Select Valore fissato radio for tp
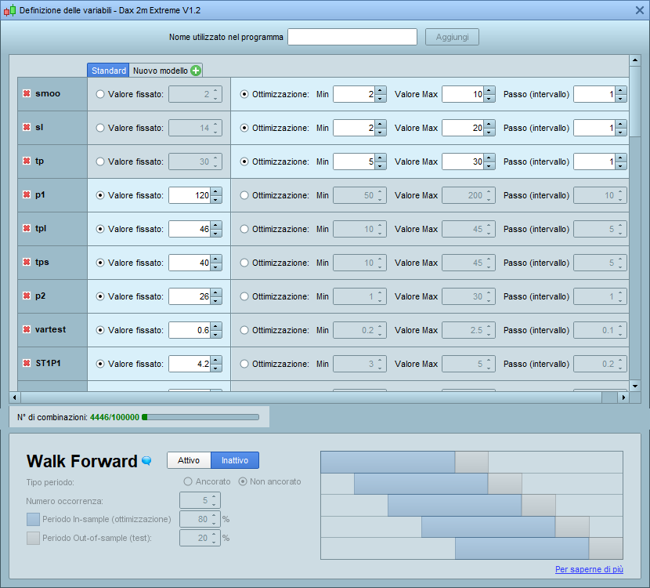 coord(100,162)
